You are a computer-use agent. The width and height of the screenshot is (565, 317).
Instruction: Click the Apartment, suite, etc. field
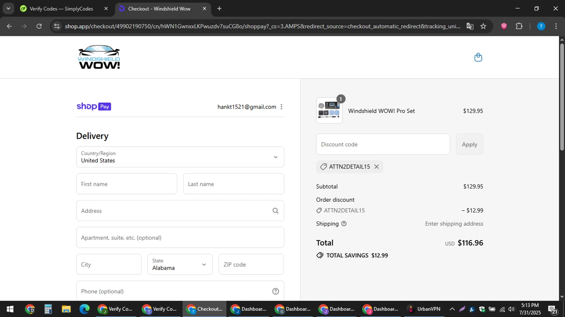(180, 238)
